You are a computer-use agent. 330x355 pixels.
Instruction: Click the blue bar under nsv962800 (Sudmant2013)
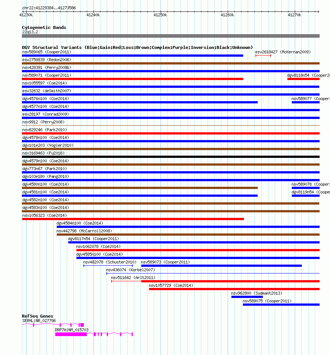247,297
